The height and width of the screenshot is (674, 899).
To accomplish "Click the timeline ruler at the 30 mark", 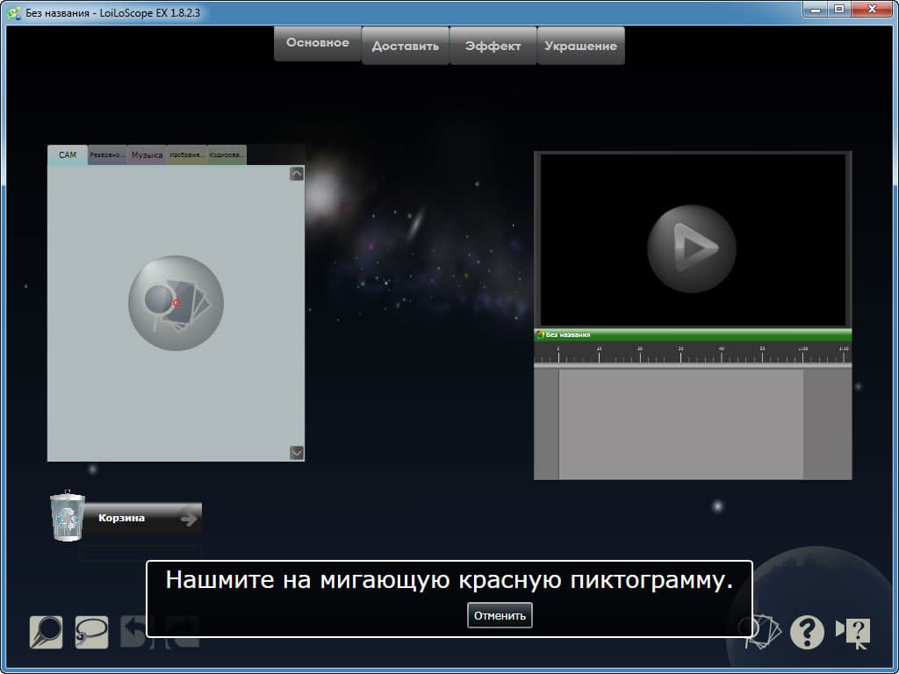I will pyautogui.click(x=680, y=354).
